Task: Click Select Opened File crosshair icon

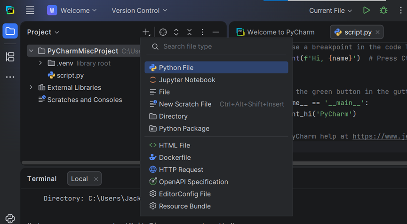Action: click(163, 32)
